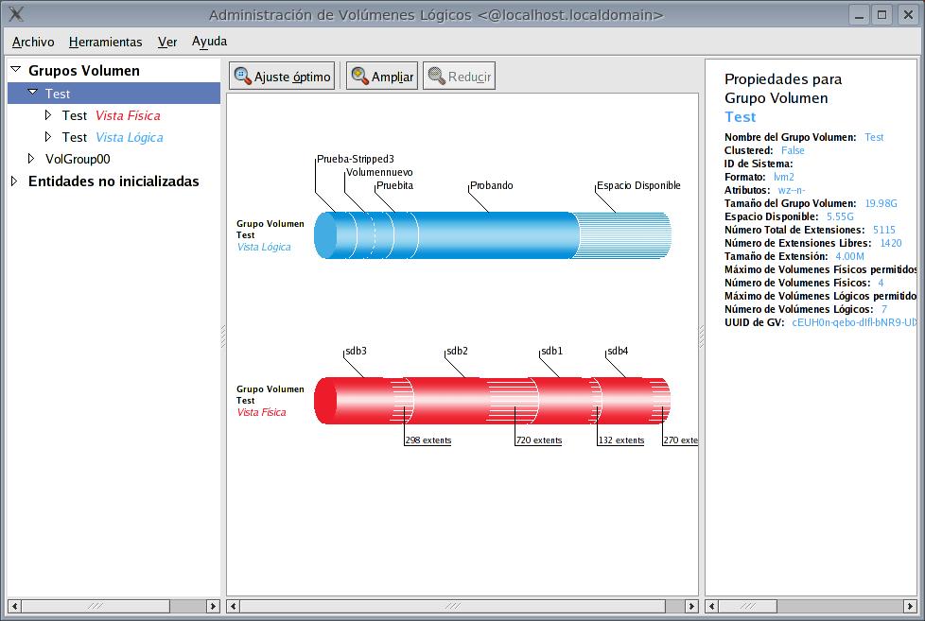Expand the Test Vista Física node
This screenshot has width=925, height=621.
tap(48, 115)
